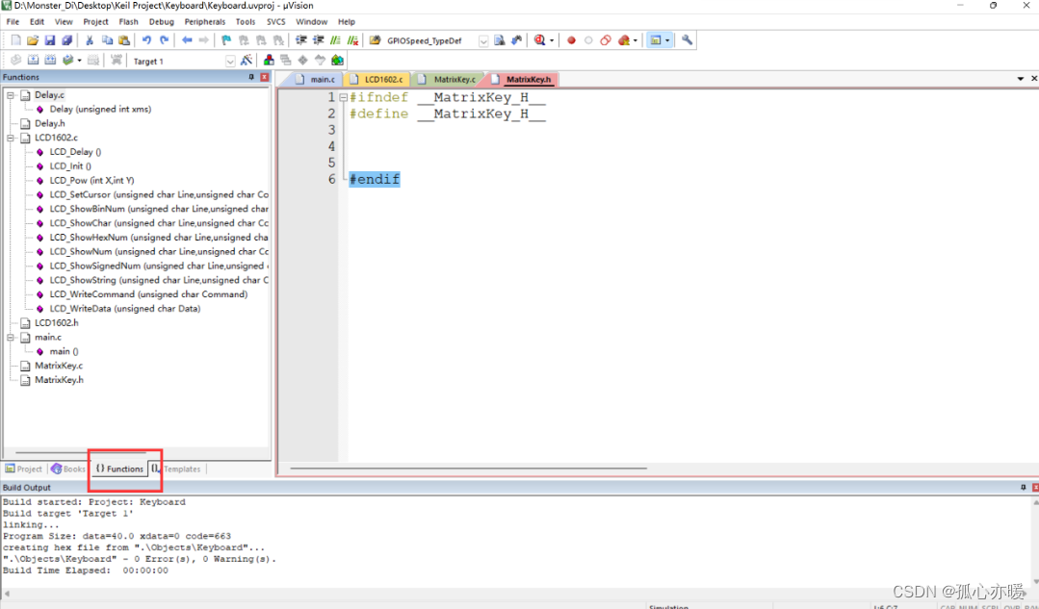Undo the last edit with the Undo arrow
Viewport: 1039px width, 609px height.
[x=146, y=40]
